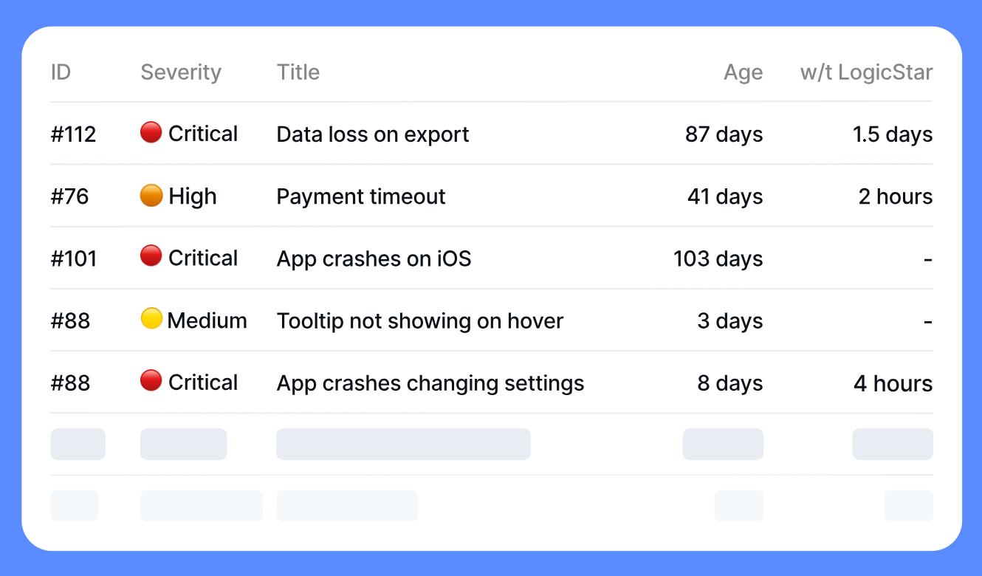This screenshot has width=982, height=576.
Task: Click red Critical icon beside settings crash
Action: (151, 381)
